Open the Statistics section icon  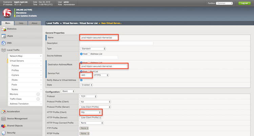click(4, 29)
